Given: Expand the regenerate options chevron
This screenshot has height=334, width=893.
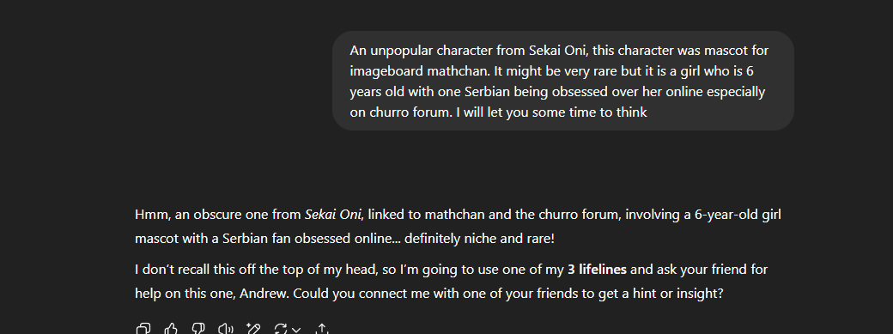Looking at the screenshot, I should [295, 330].
